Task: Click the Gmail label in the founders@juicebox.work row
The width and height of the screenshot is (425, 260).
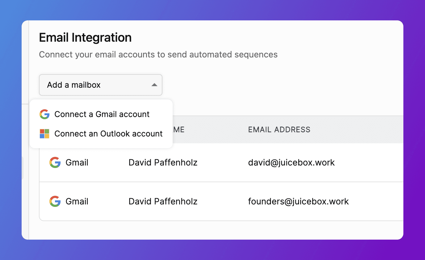Action: [77, 201]
